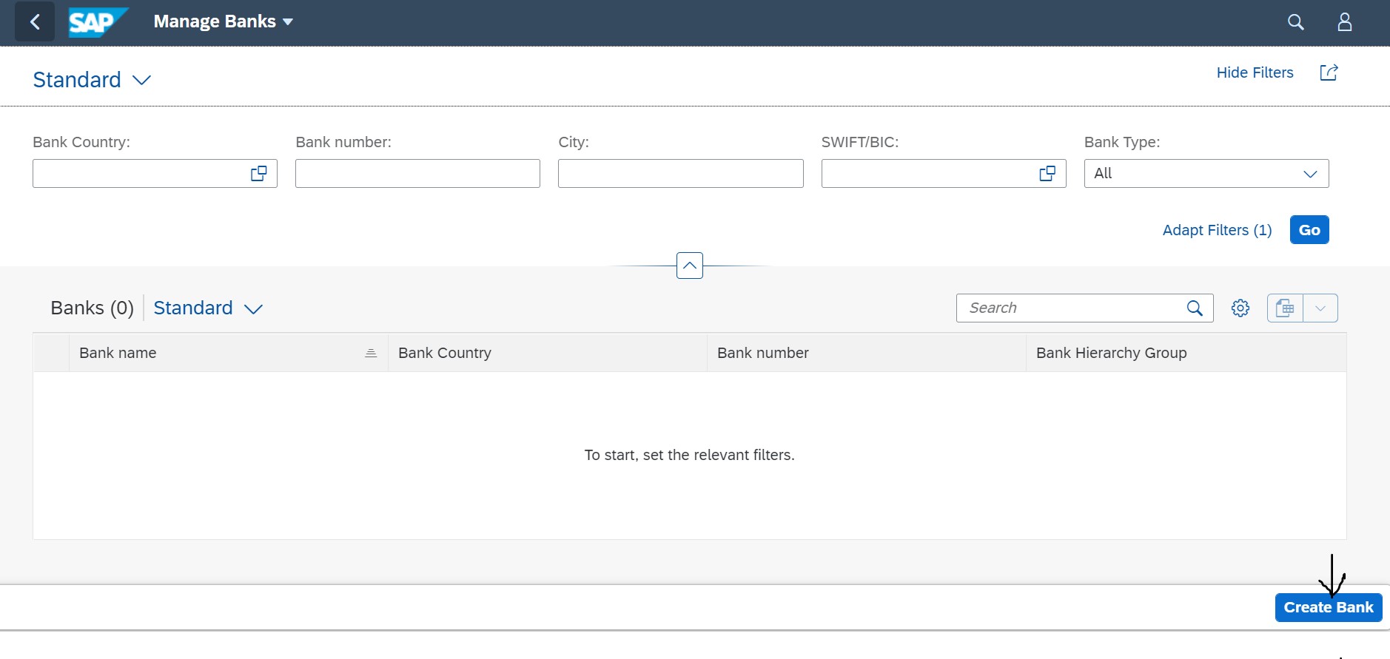
Task: Open the user profile icon
Action: 1345,22
